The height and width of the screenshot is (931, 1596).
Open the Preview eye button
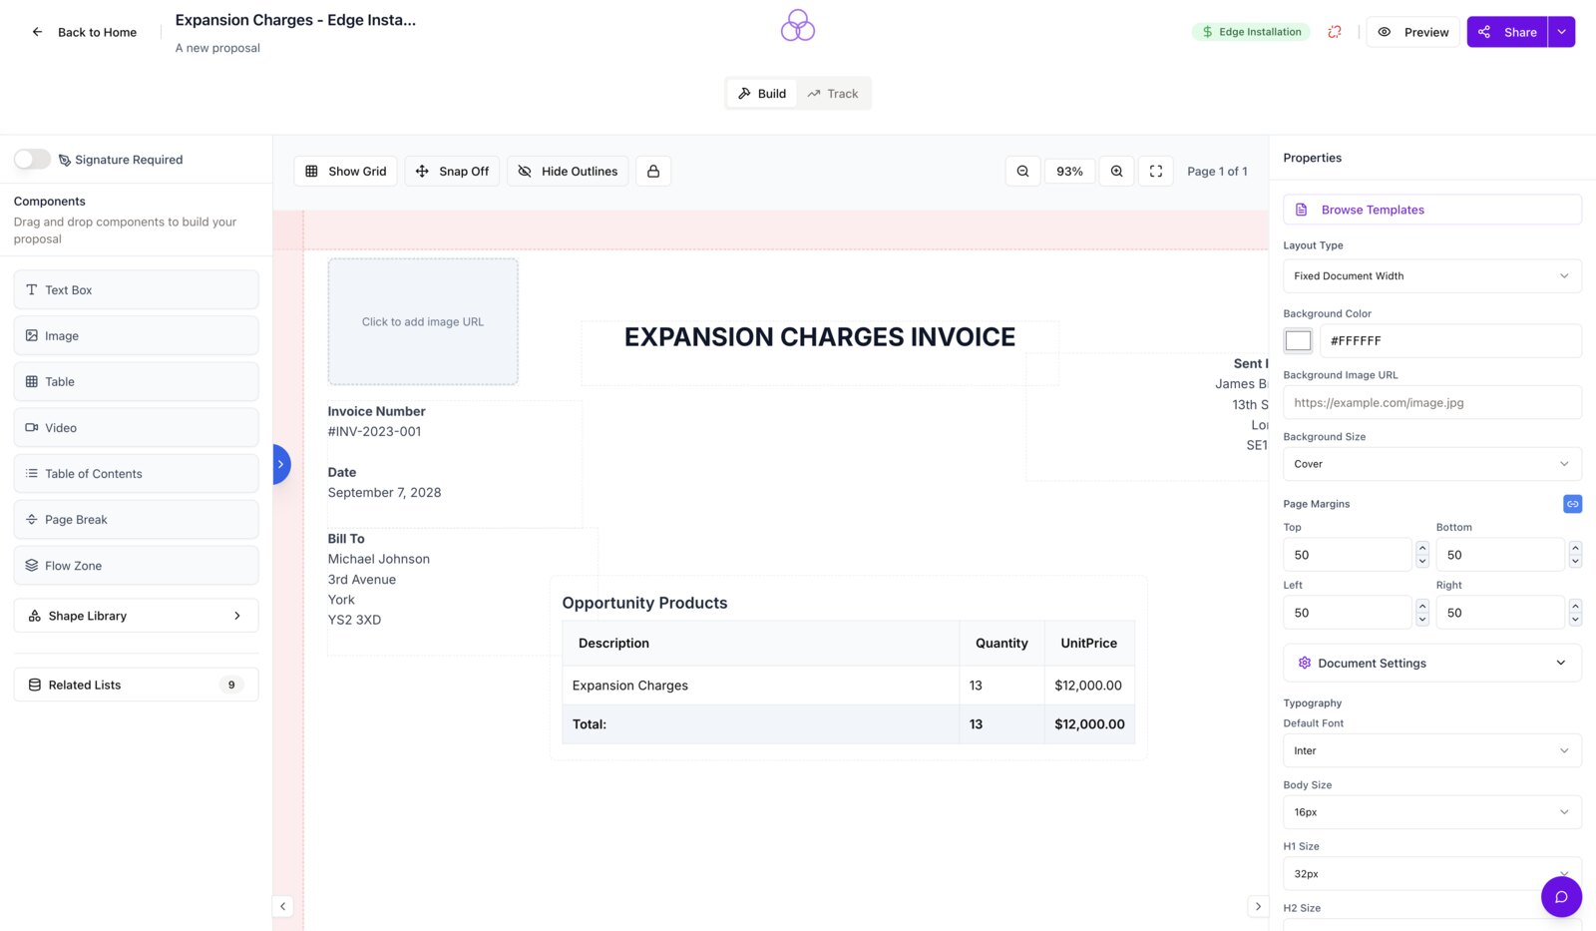point(1412,32)
